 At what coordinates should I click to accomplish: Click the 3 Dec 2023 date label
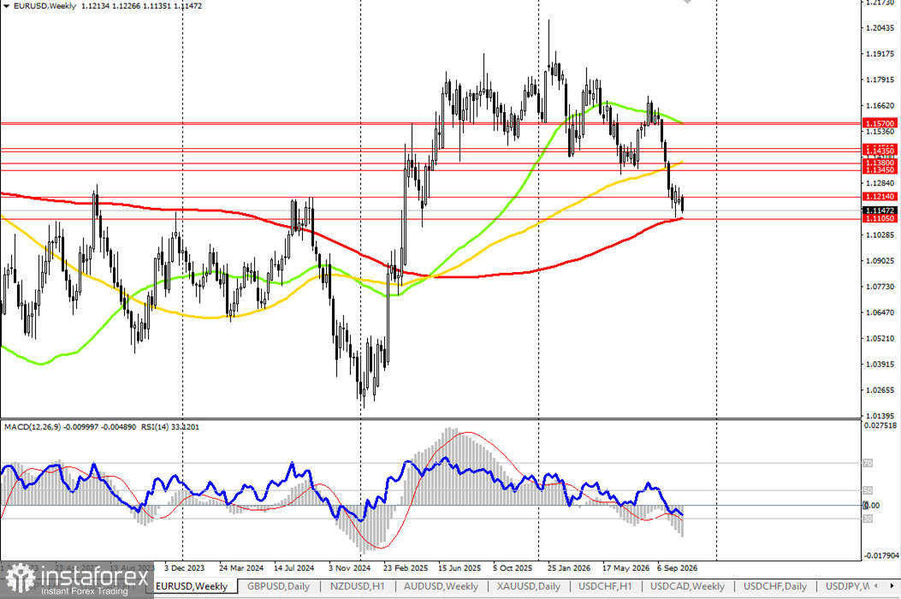(x=184, y=568)
